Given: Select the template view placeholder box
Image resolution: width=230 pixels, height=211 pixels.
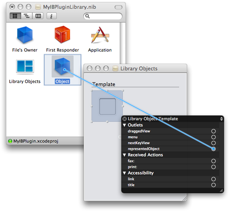Looking at the screenshot, I should tap(107, 107).
